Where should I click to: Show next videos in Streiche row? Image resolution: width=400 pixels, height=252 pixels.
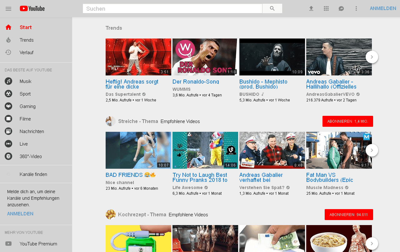[372, 150]
